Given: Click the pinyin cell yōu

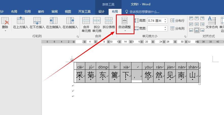Looking at the screenshot, I should [148, 66].
